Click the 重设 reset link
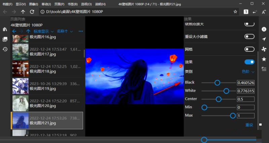The image size is (269, 143). pyautogui.click(x=249, y=125)
